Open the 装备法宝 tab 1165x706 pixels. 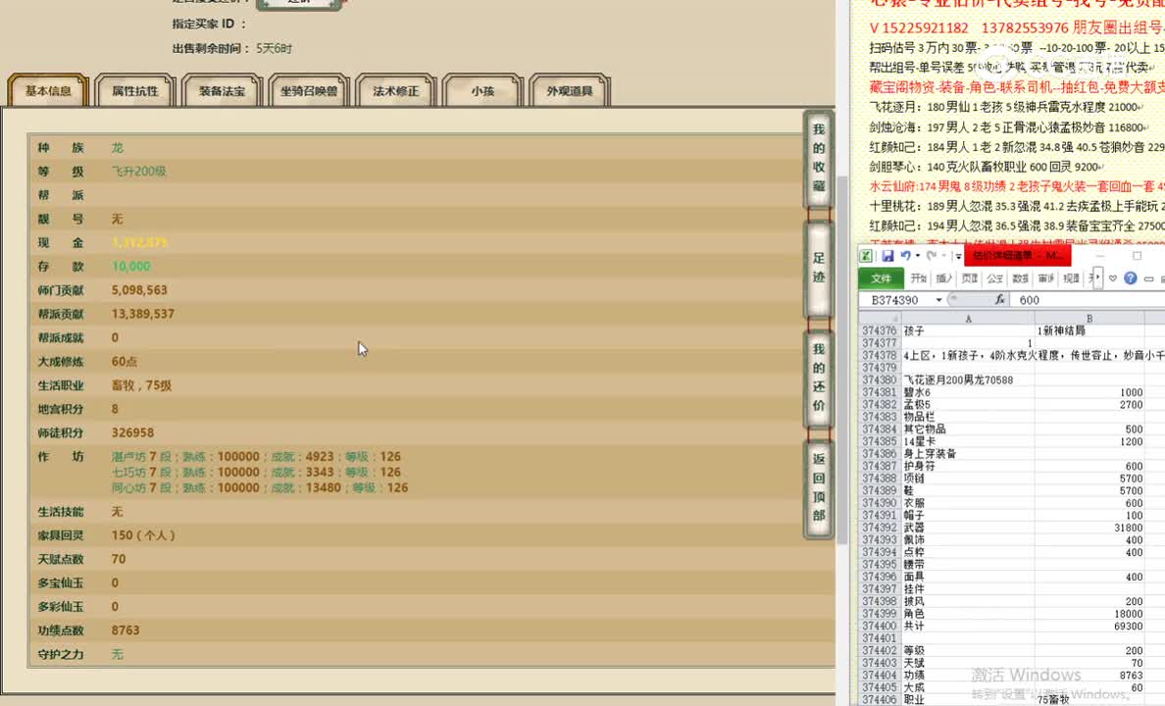coord(223,90)
